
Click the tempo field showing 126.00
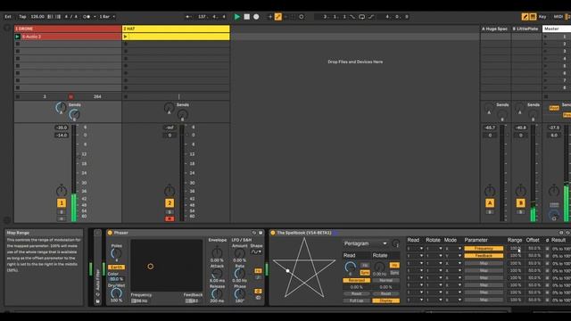(x=37, y=17)
